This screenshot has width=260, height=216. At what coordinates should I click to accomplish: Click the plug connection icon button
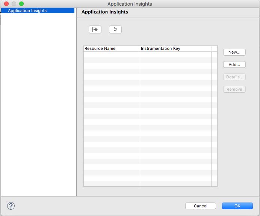pyautogui.click(x=115, y=30)
